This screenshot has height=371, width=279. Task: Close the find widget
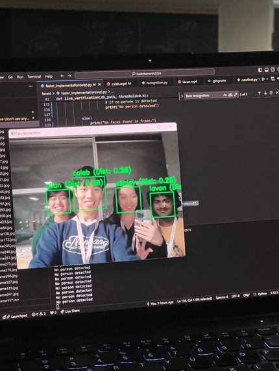(x=277, y=93)
